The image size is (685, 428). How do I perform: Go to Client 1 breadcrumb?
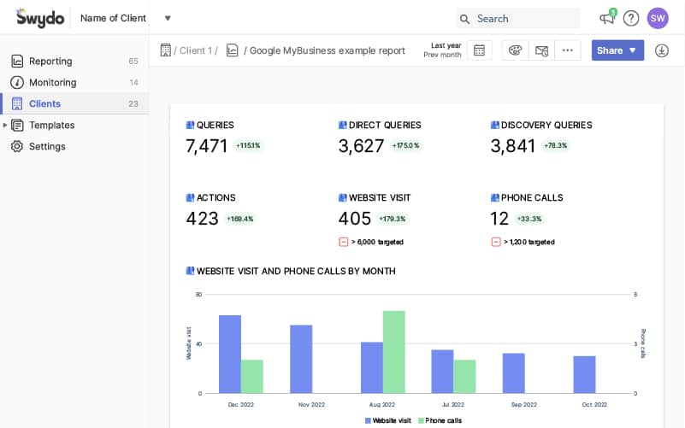[196, 50]
